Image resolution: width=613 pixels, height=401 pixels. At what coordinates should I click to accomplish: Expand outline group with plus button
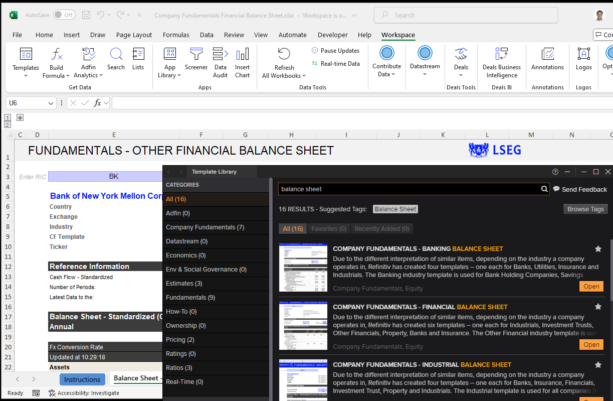[20, 118]
